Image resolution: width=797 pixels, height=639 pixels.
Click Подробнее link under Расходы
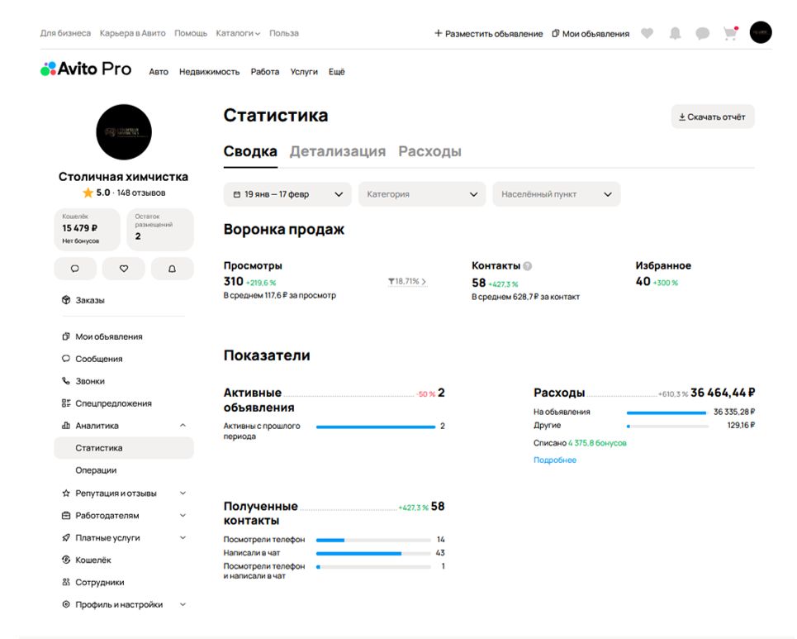[555, 460]
